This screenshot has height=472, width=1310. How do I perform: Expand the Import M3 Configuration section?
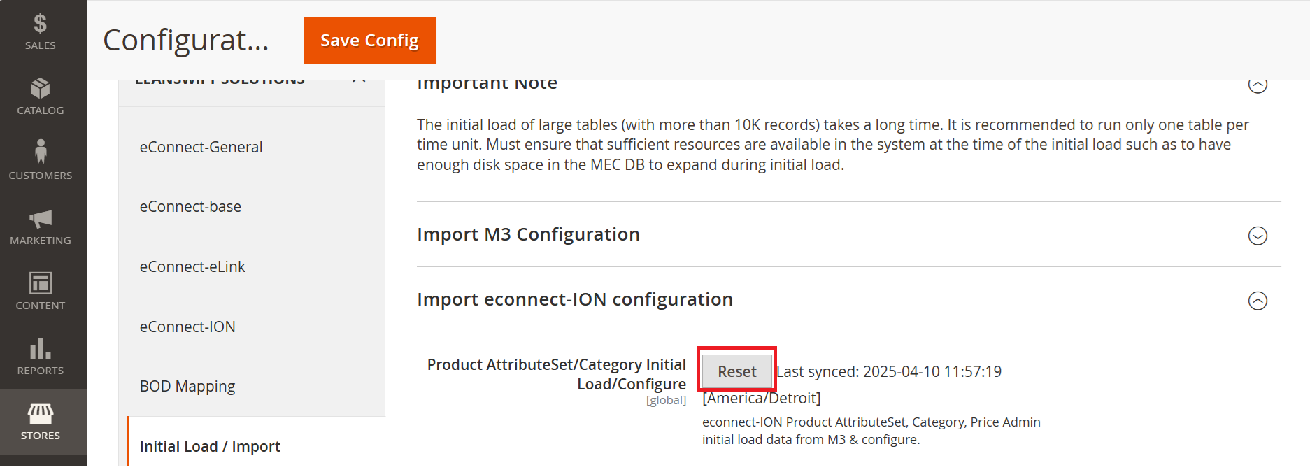pos(1258,236)
